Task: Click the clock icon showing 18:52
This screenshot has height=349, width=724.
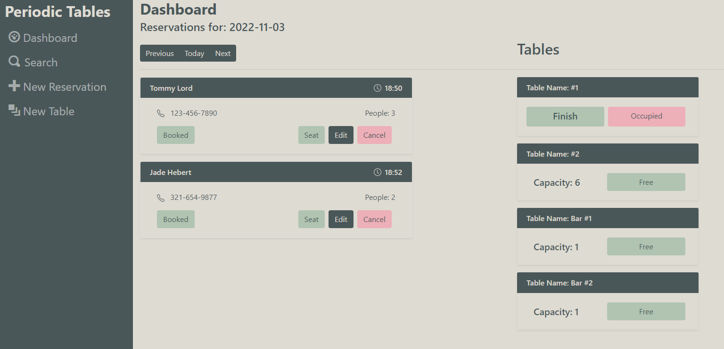Action: point(377,172)
